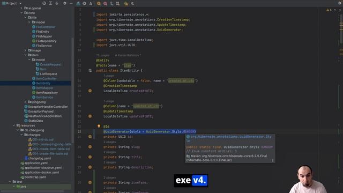Open FileController in project tree
Image resolution: width=343 pixels, height=193 pixels.
[x=46, y=27]
